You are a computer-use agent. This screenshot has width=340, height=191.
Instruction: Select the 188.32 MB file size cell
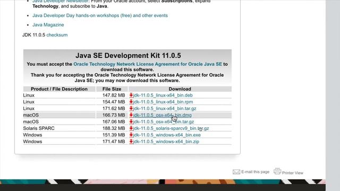(114, 128)
